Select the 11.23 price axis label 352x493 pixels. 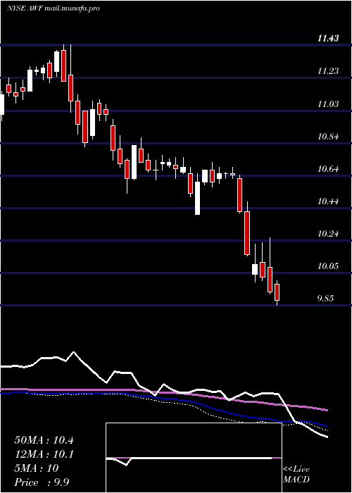click(x=328, y=71)
